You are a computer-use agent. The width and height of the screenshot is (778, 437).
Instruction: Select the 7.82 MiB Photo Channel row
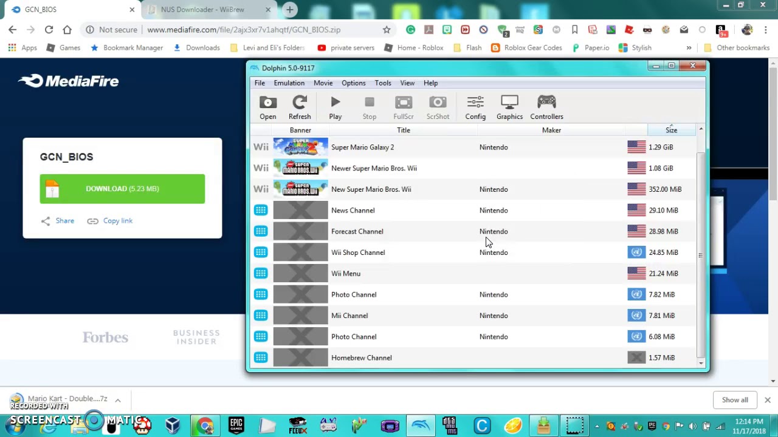[473, 294]
